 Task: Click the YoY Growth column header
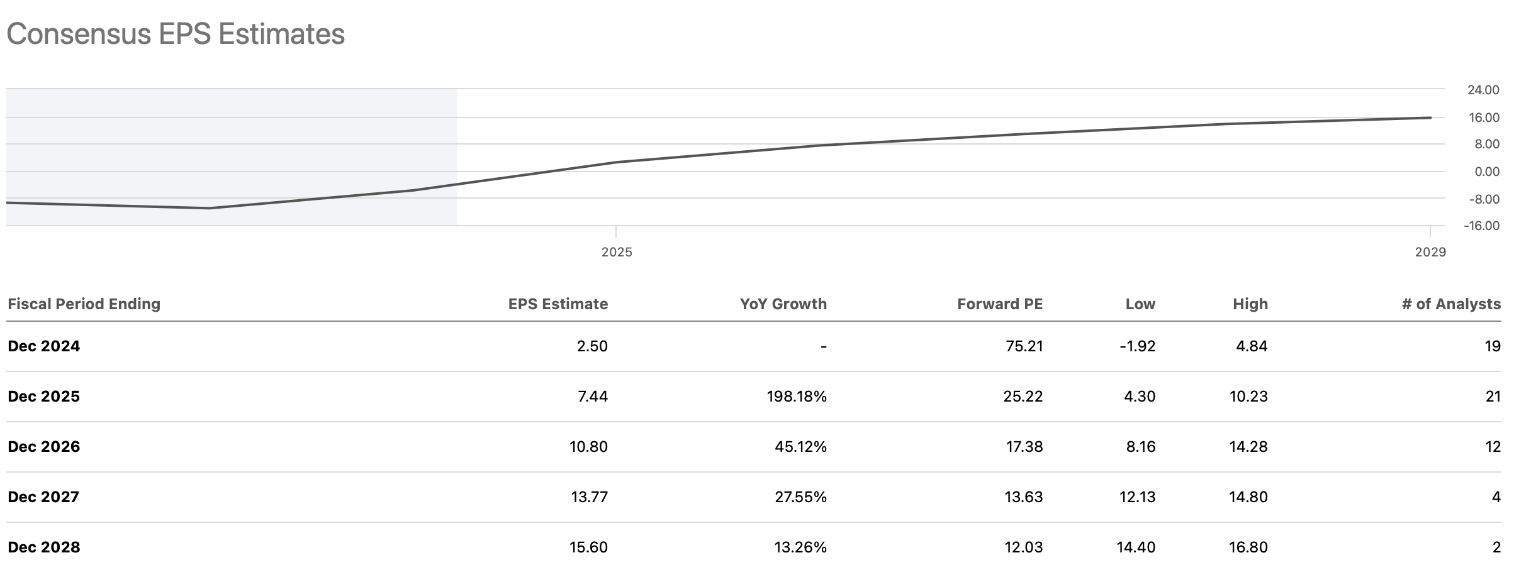pyautogui.click(x=783, y=304)
